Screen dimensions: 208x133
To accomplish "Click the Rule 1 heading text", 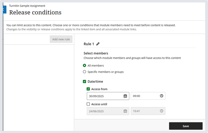I will (89, 44).
